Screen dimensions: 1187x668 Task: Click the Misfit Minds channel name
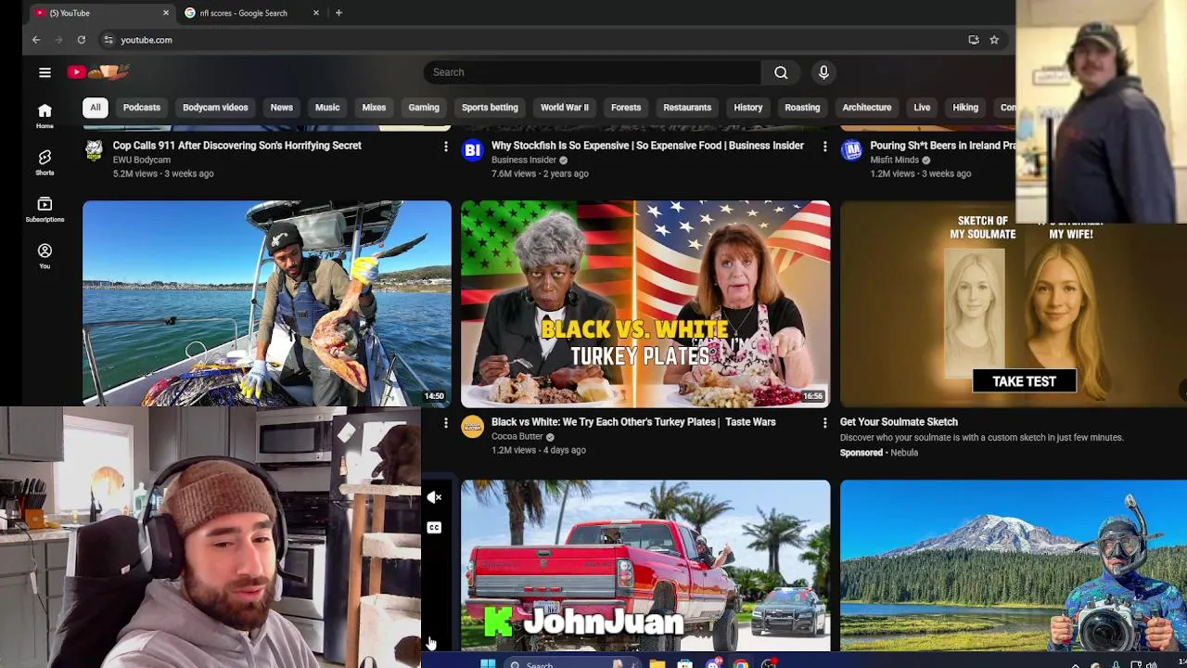tap(894, 160)
